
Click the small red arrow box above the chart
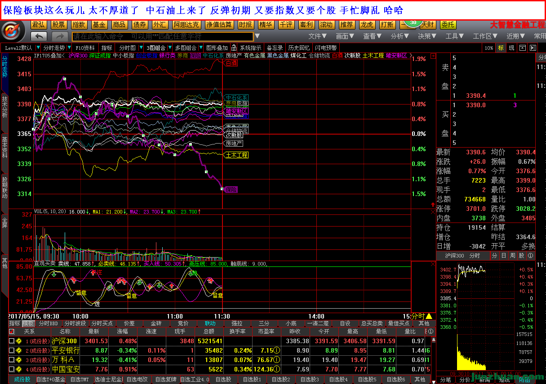click(433, 57)
